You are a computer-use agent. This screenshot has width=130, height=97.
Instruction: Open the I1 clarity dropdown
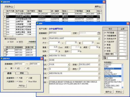coord(69,69)
